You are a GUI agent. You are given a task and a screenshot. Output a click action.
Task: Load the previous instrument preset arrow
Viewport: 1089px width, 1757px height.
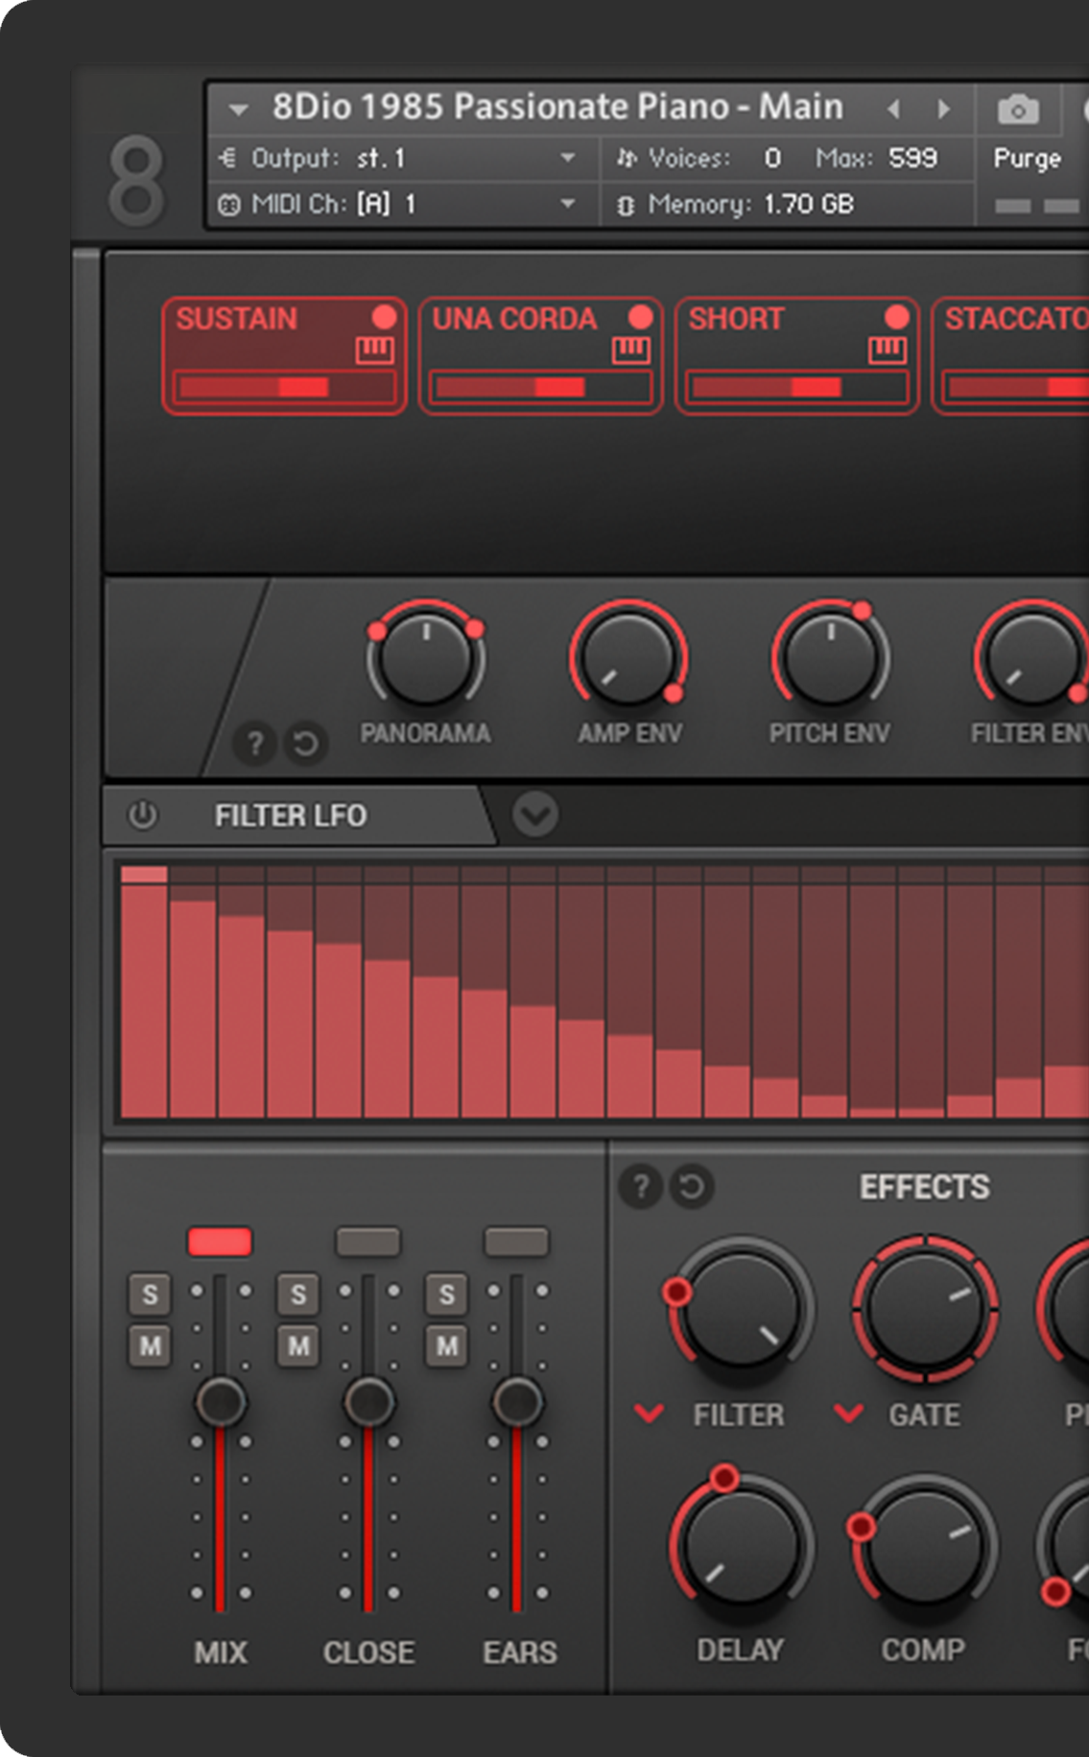(894, 109)
